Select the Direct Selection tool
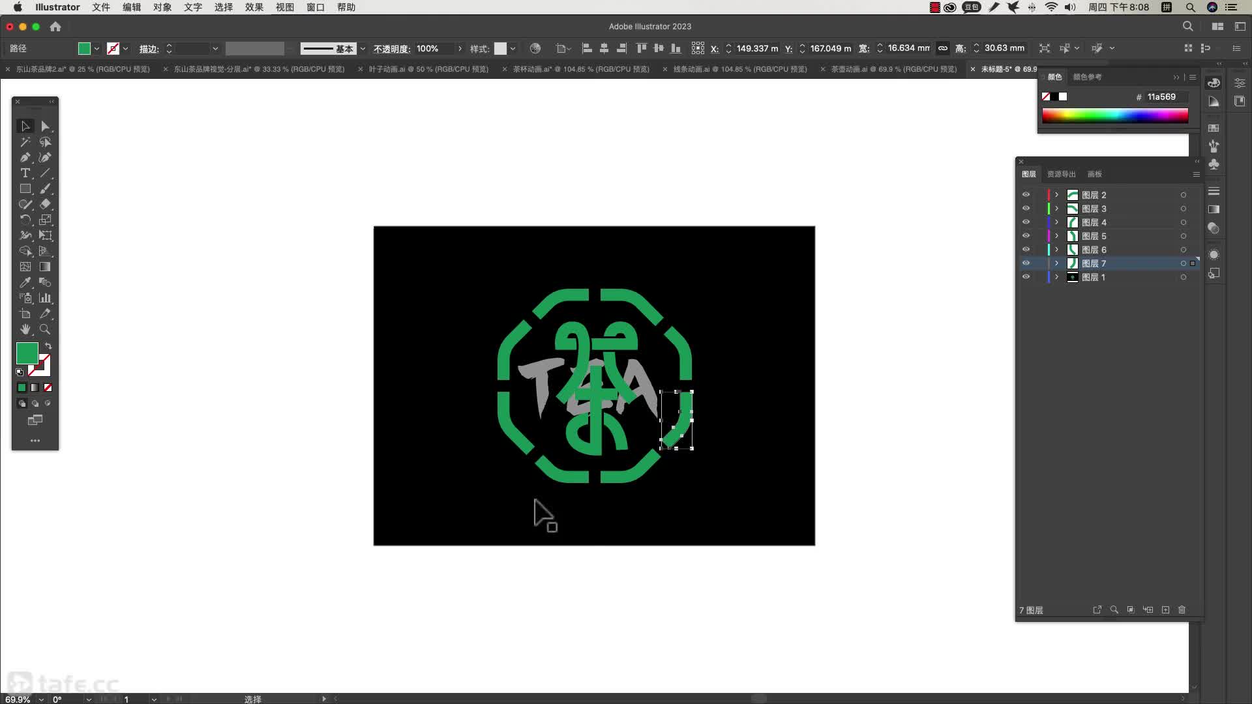 pyautogui.click(x=45, y=126)
